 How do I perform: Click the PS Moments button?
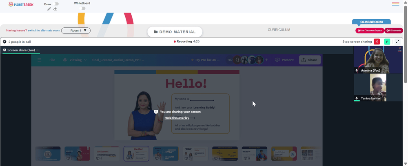click(394, 31)
